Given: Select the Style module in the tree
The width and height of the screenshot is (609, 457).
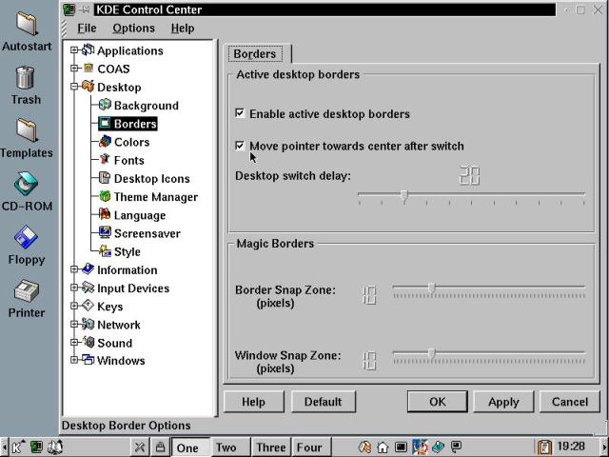Looking at the screenshot, I should click(127, 251).
